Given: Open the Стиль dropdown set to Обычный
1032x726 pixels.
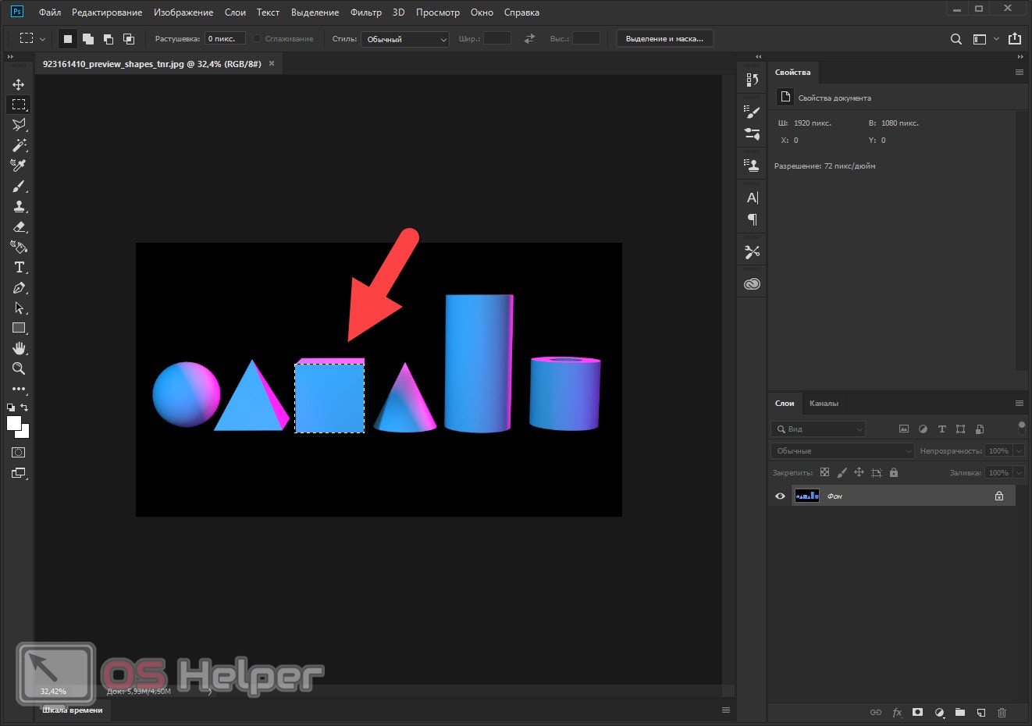Looking at the screenshot, I should coord(405,39).
